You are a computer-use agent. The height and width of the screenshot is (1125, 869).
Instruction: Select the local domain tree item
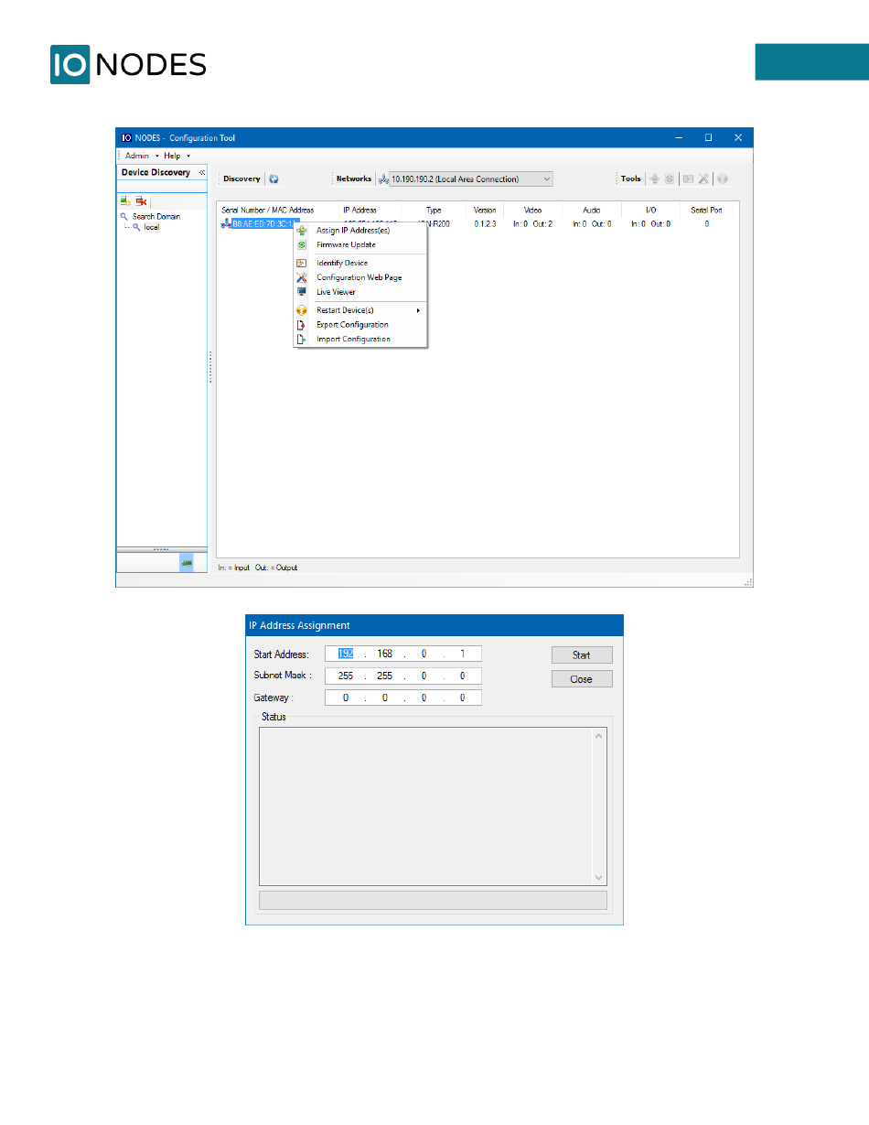point(152,227)
